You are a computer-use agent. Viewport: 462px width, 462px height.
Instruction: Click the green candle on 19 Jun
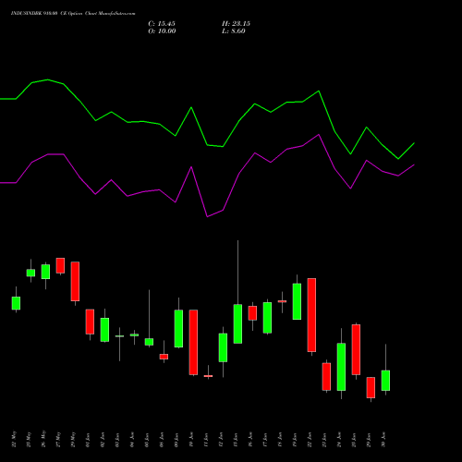pos(297,301)
